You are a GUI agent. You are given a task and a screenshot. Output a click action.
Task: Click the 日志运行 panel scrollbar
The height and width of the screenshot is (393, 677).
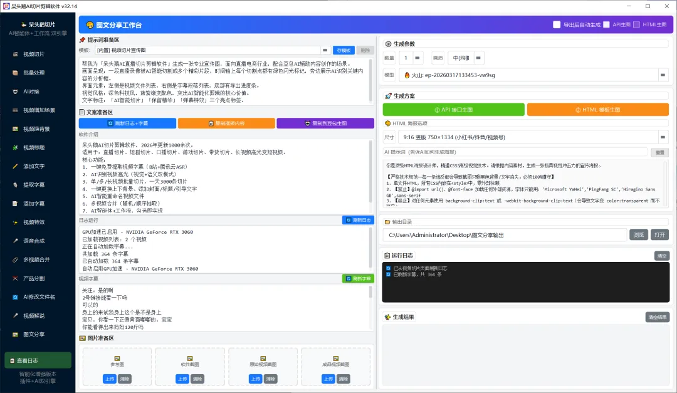point(370,248)
